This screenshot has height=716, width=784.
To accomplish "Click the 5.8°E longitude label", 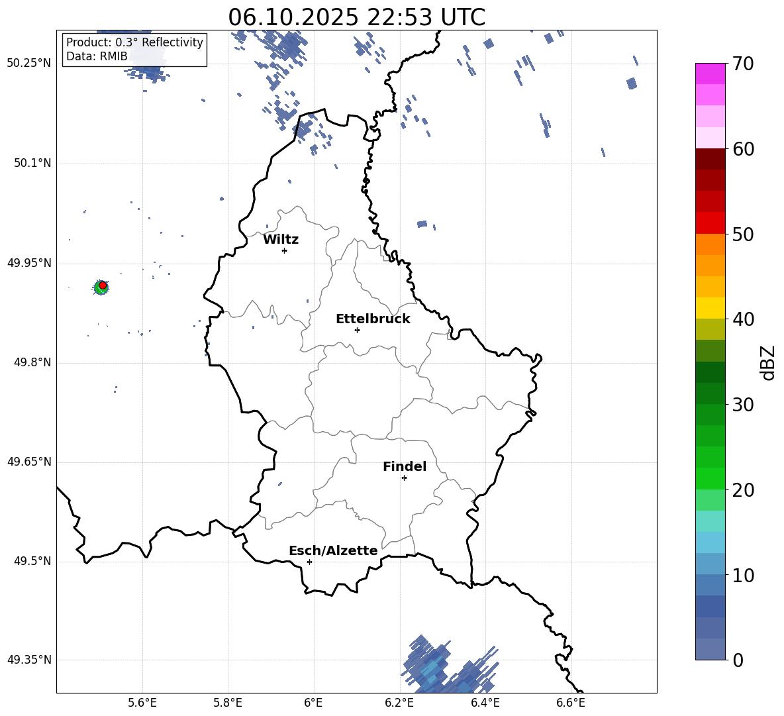I will tap(228, 703).
